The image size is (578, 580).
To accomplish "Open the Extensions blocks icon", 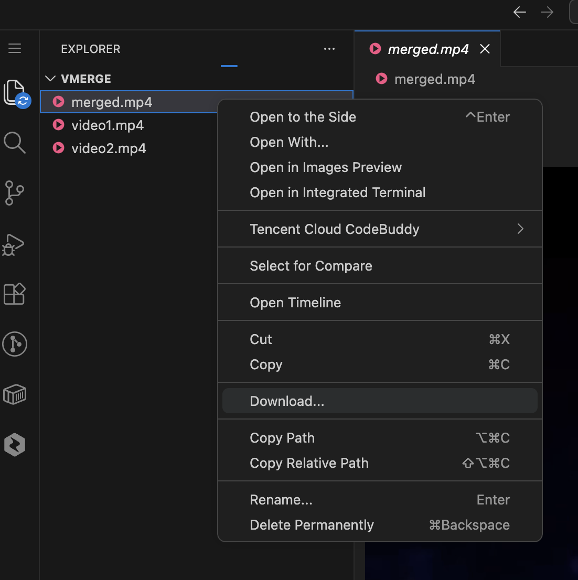I will tap(15, 294).
